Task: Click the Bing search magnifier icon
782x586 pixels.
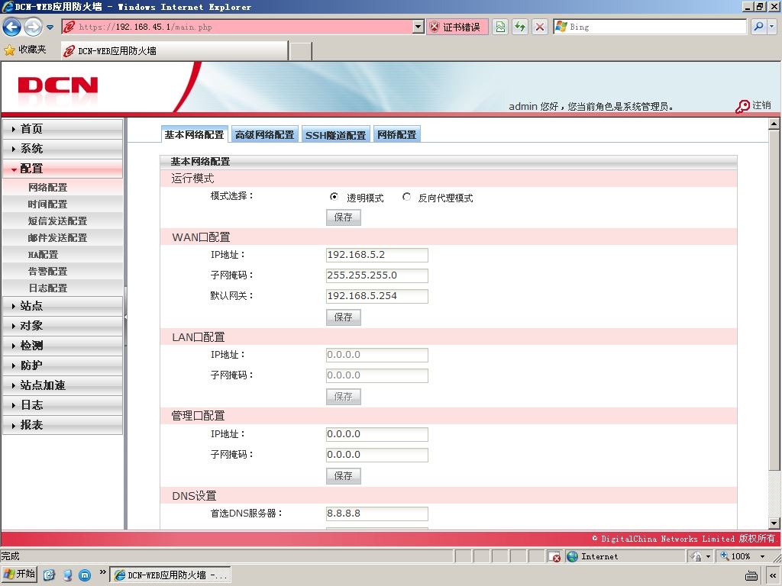Action: coord(758,27)
